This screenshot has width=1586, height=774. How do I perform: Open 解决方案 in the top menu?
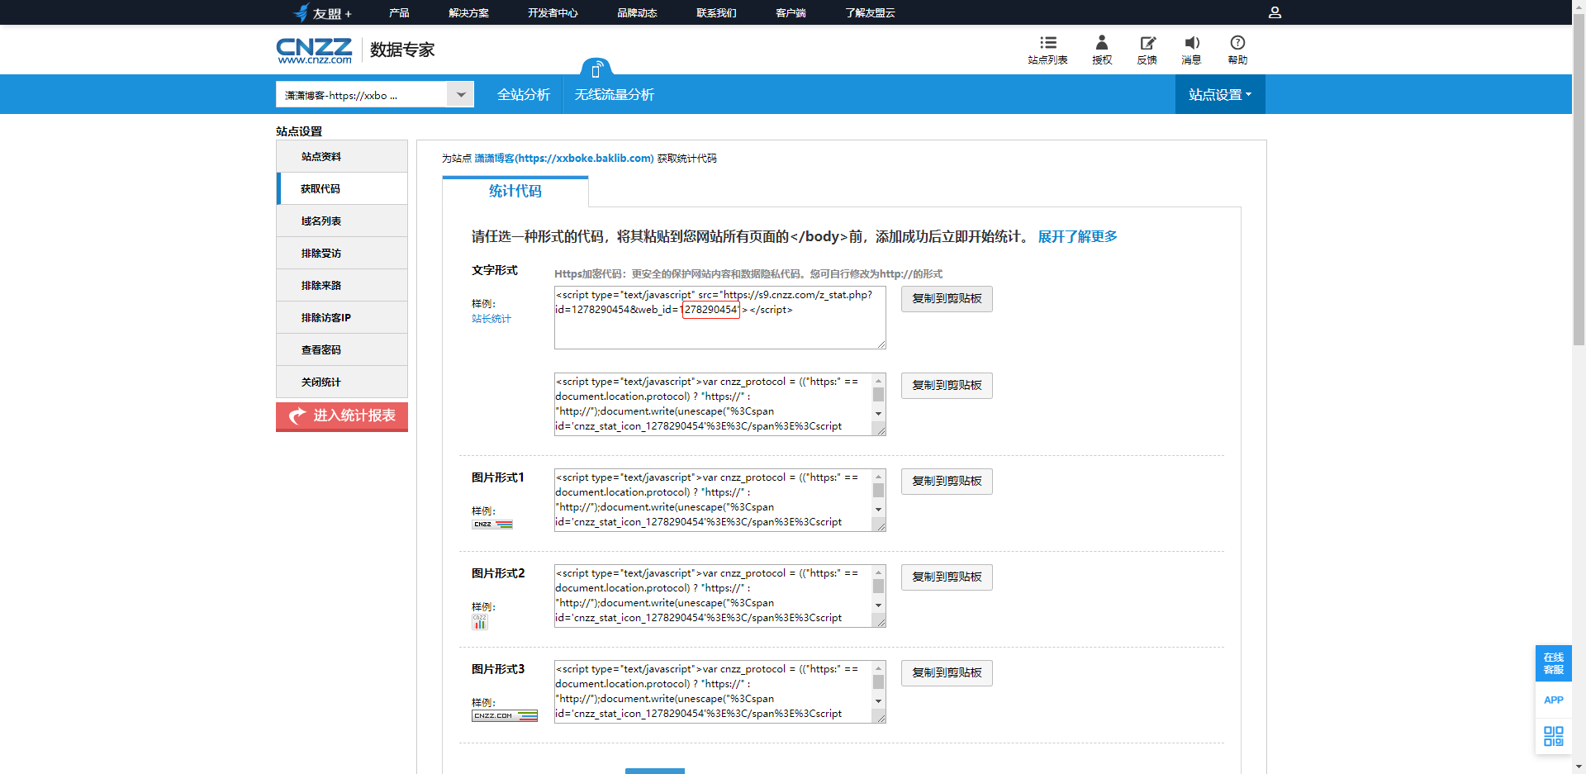468,12
